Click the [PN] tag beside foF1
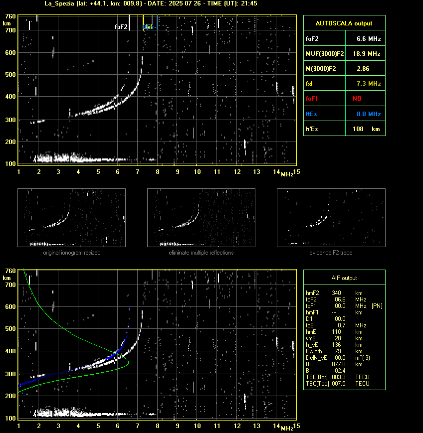Image resolution: width=423 pixels, height=433 pixels. click(x=377, y=306)
